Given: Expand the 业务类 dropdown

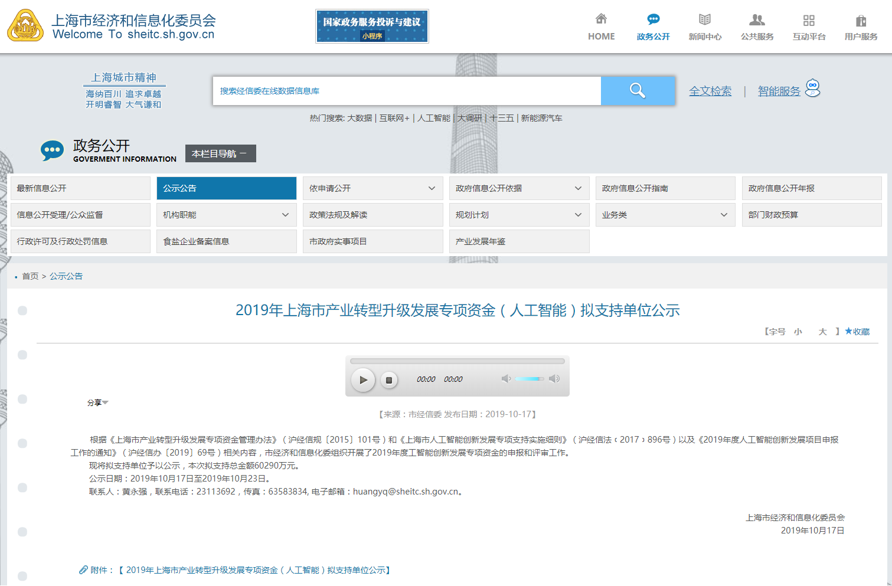Looking at the screenshot, I should [x=724, y=215].
